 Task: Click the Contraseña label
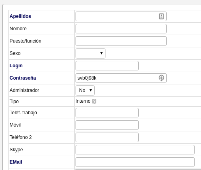click(23, 78)
